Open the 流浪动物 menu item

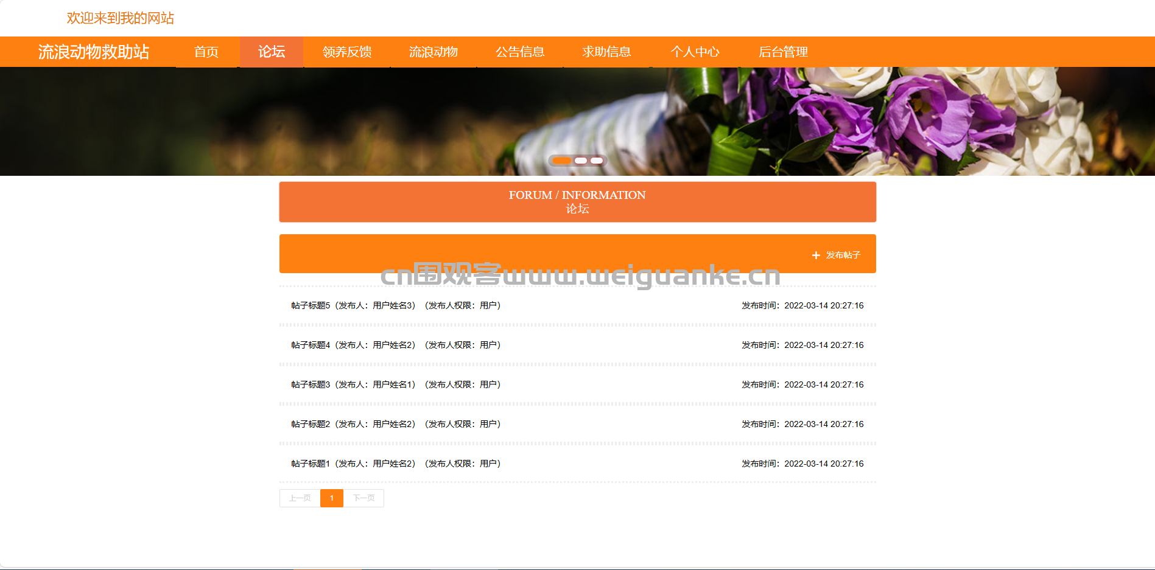coord(434,52)
